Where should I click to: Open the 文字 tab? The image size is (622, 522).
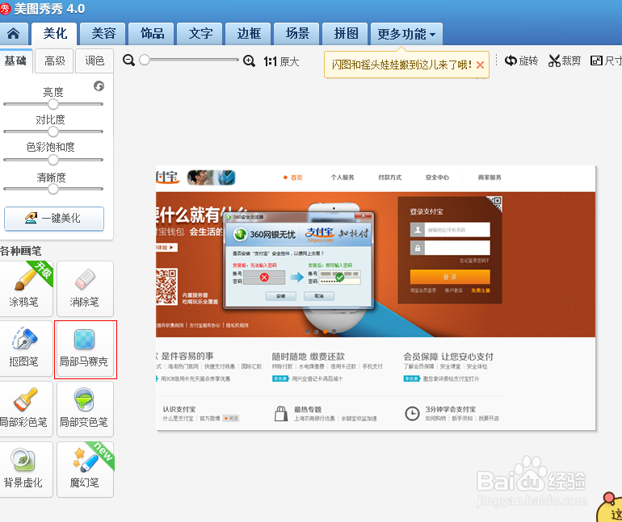200,34
